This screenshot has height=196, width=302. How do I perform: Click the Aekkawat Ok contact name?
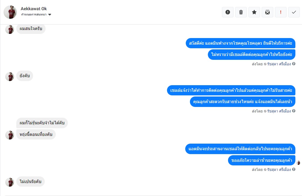point(34,9)
